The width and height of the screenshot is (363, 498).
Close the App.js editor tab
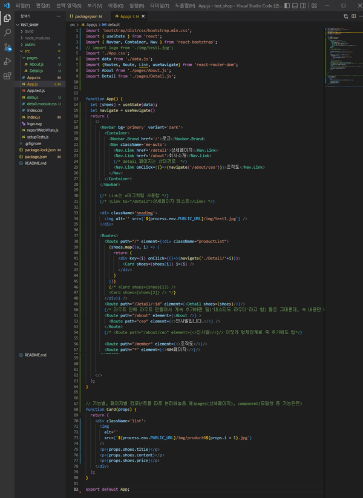pos(143,16)
